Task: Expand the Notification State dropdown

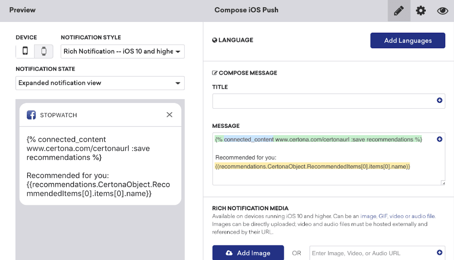Action: tap(100, 83)
